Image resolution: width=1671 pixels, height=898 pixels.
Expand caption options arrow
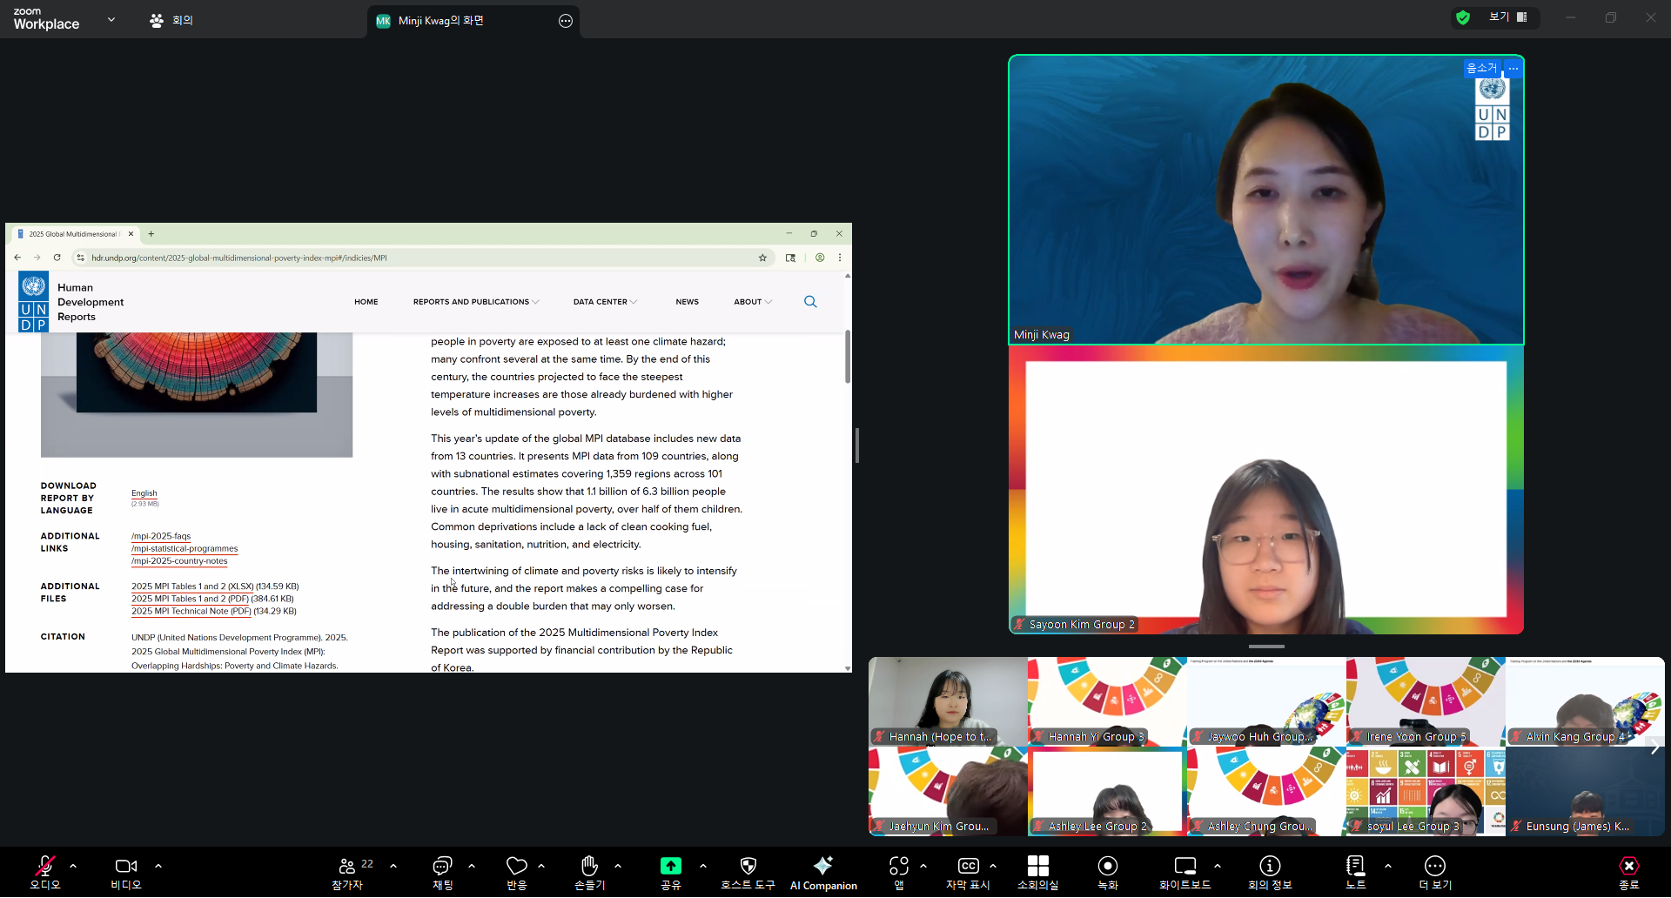coord(993,866)
